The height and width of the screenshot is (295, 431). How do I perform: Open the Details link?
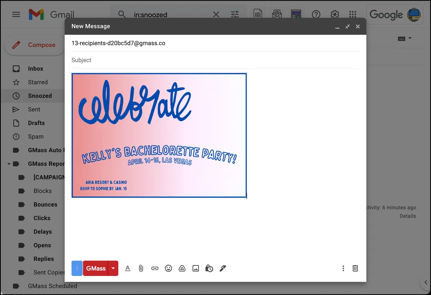[408, 216]
